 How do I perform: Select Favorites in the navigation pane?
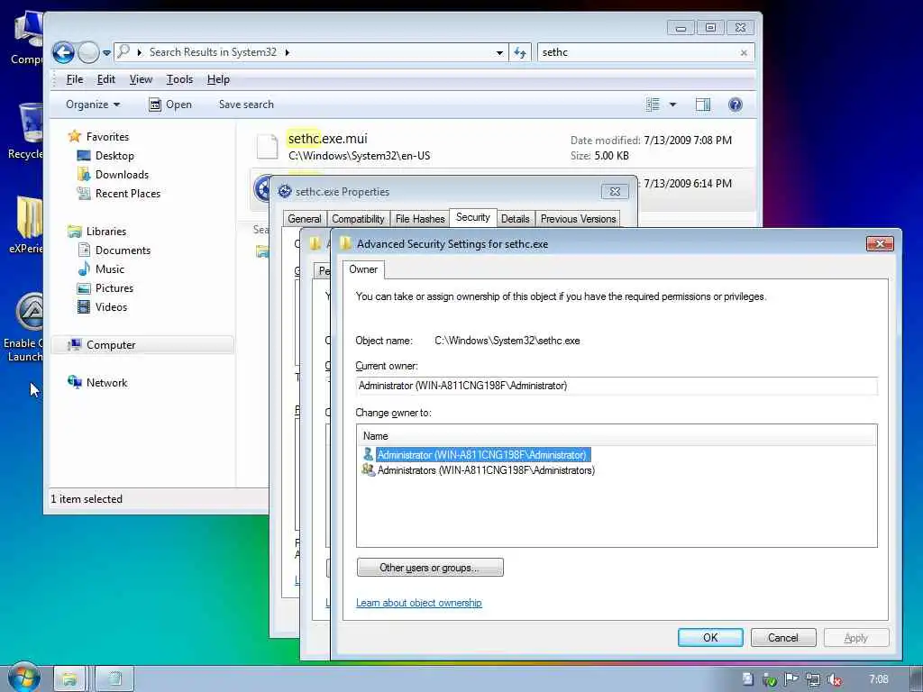coord(107,137)
